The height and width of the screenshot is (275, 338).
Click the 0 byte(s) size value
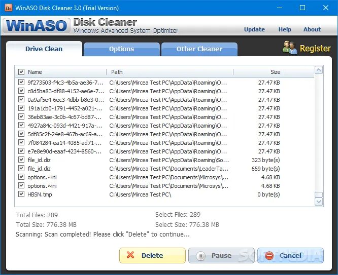268,194
